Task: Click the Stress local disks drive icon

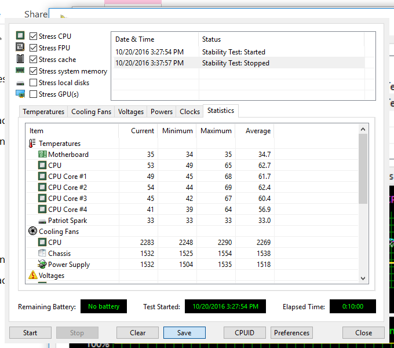Action: tap(20, 83)
